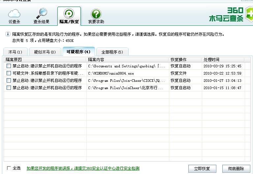Click the 立即恢复 button

tap(202, 168)
